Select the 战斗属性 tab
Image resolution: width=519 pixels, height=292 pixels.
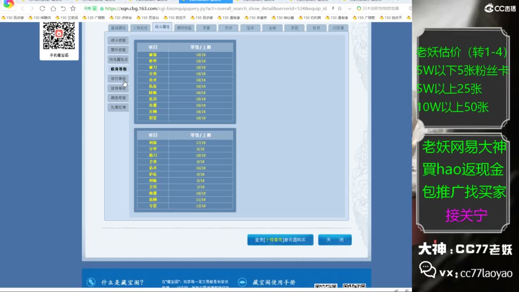[162, 27]
